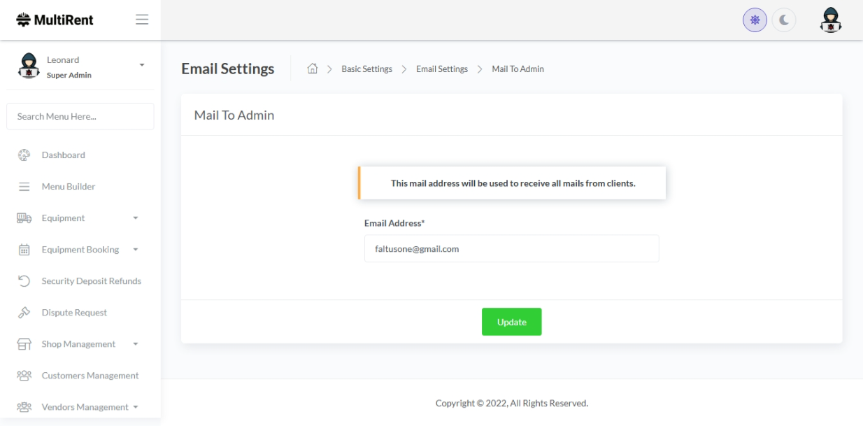Image resolution: width=863 pixels, height=426 pixels.
Task: Click the Search Menu Here field
Action: 80,117
